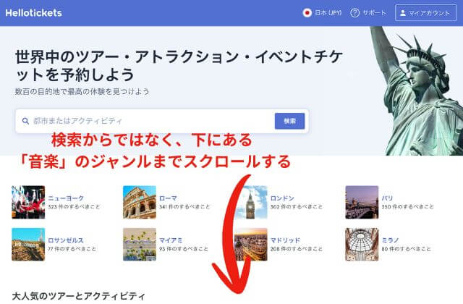Click the 302 件のするべきこと text
The image size is (463, 304).
point(297,207)
